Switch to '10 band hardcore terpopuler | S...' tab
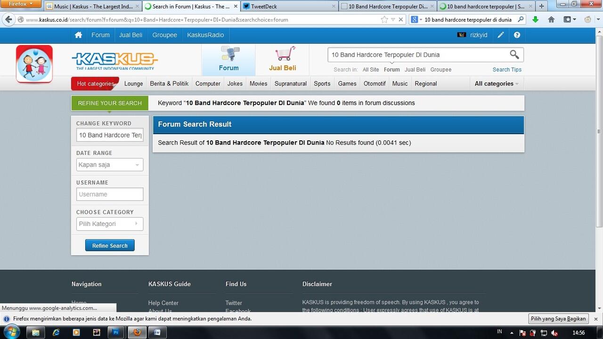The height and width of the screenshot is (339, 603). [485, 7]
